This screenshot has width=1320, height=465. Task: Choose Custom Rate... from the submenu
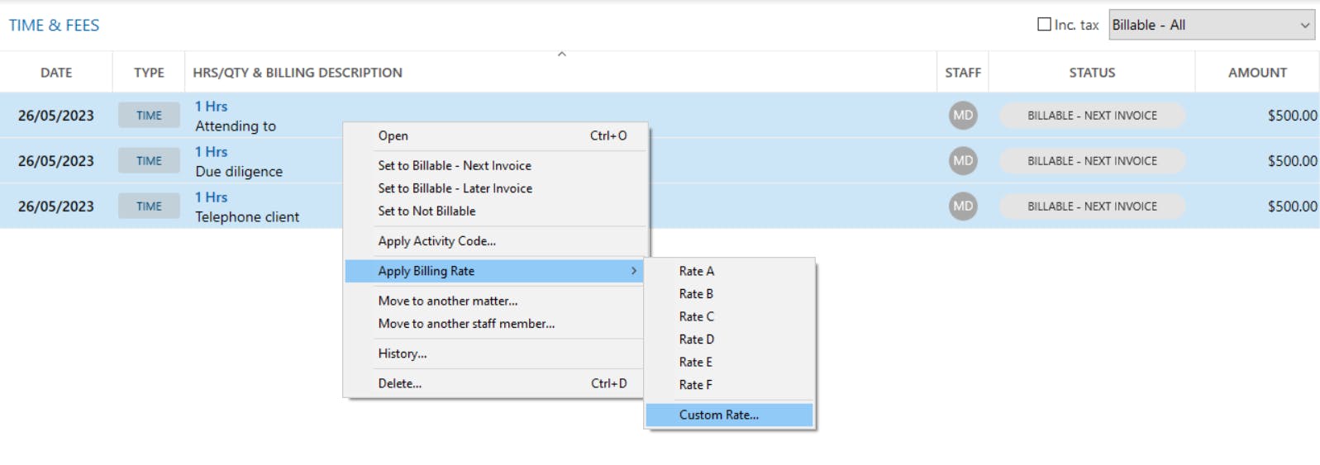(x=718, y=415)
